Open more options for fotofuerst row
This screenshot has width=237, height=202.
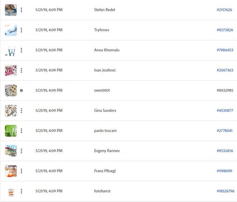point(21,191)
